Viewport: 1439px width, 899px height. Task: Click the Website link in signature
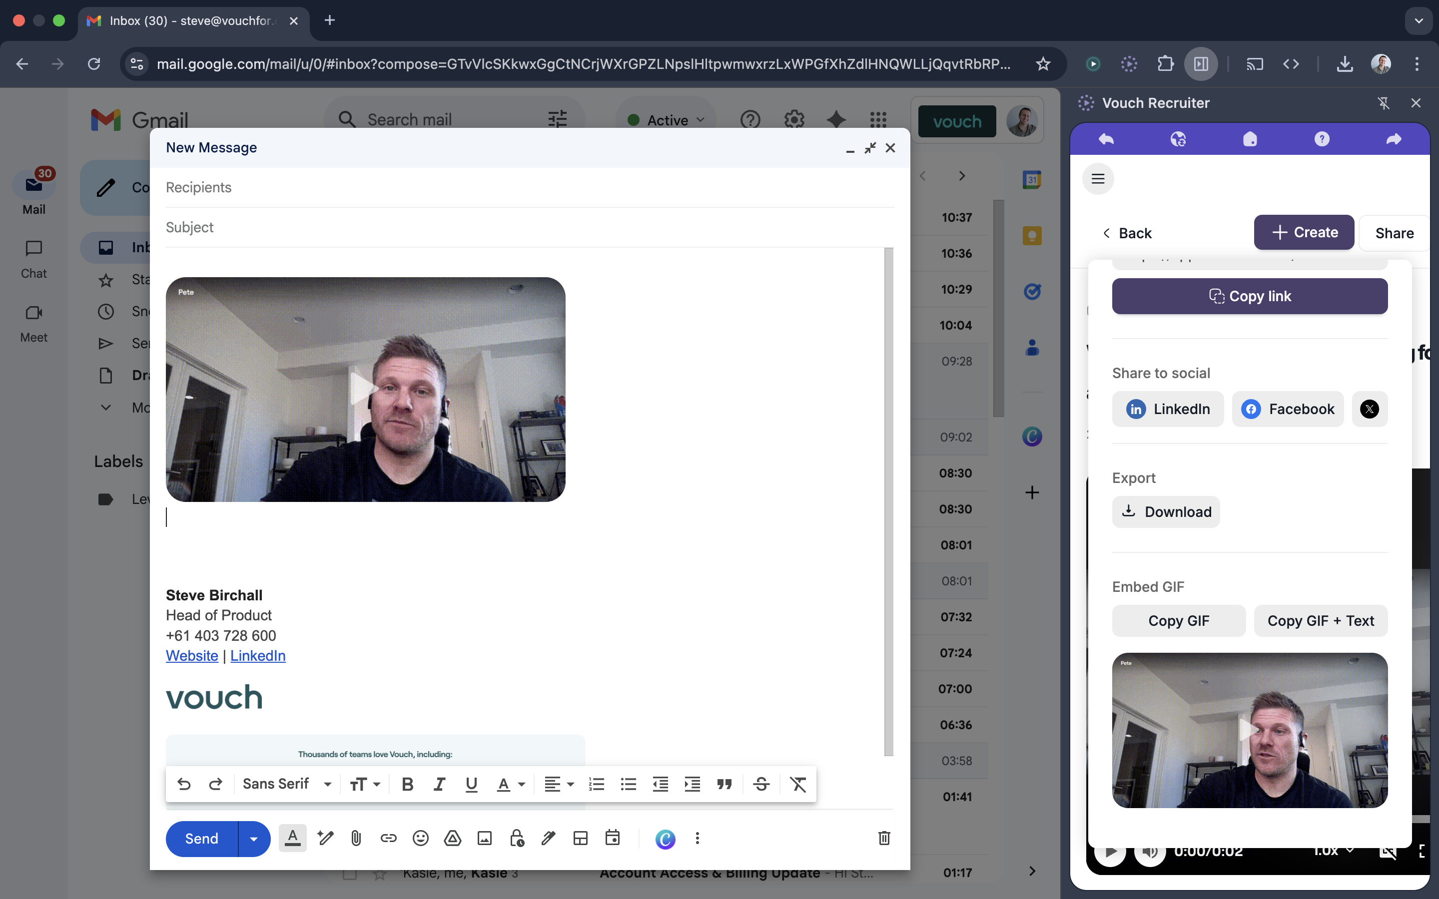[x=191, y=655]
